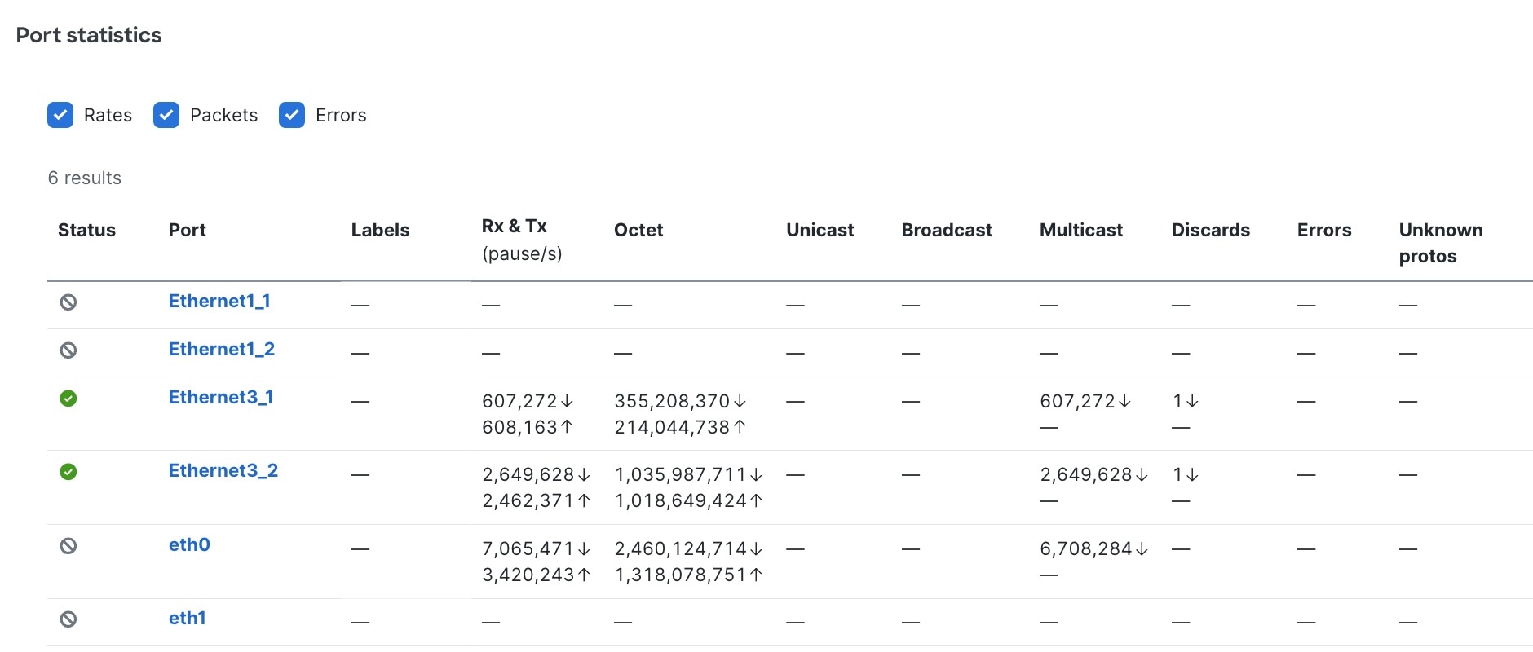Open the Ethernet1_2 port details
This screenshot has height=652, width=1533.
coord(222,349)
